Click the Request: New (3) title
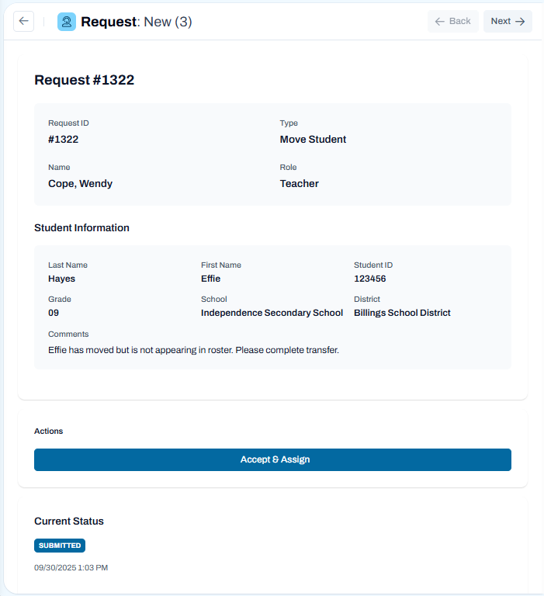Screen dimensions: 544x596 point(137,22)
